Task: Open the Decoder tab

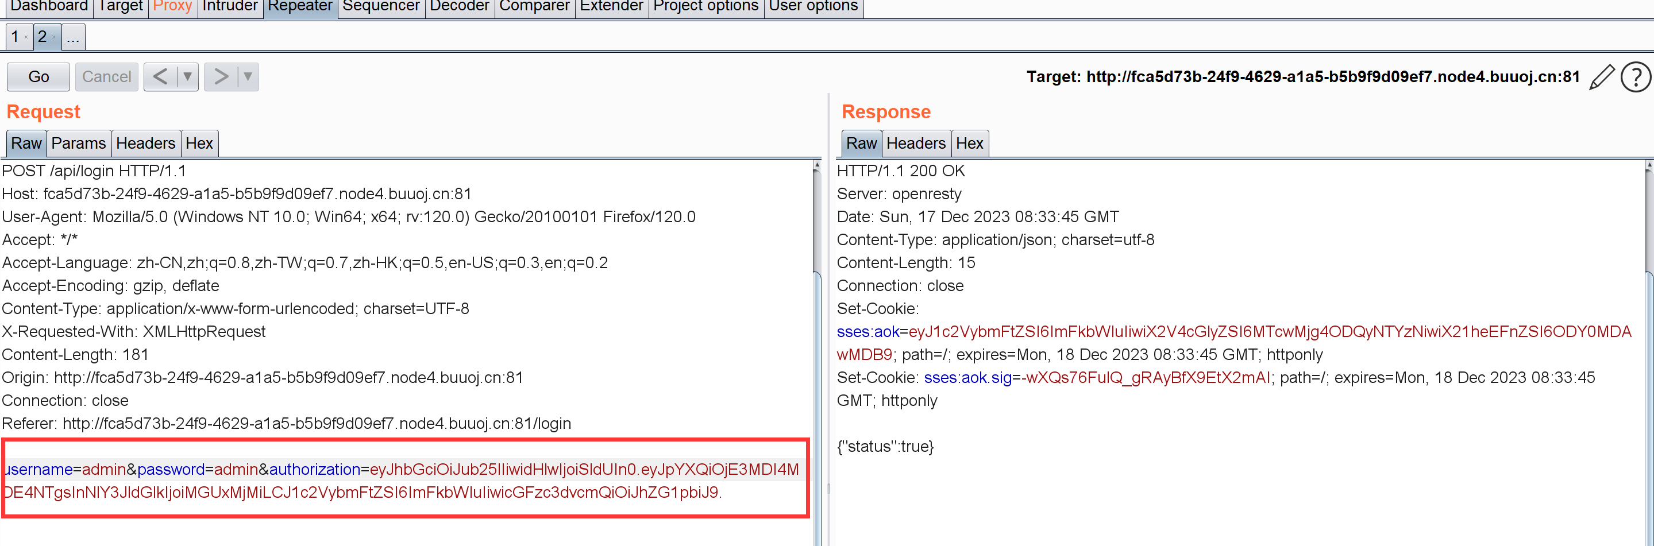Action: coord(459,6)
